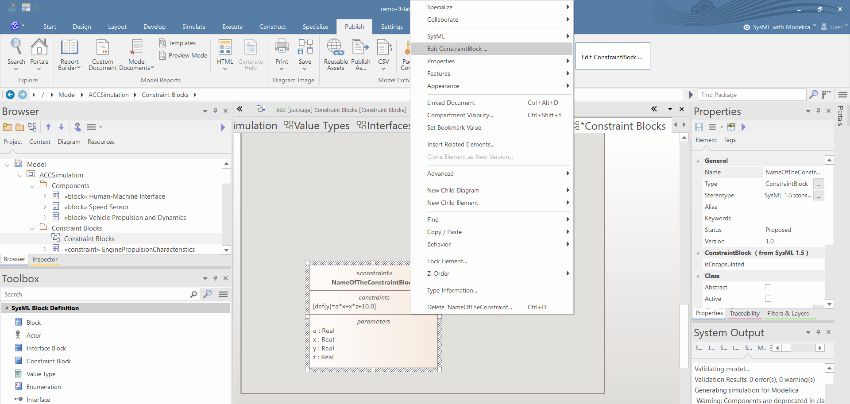Launch Report Builder
This screenshot has width=850, height=404.
[70, 54]
